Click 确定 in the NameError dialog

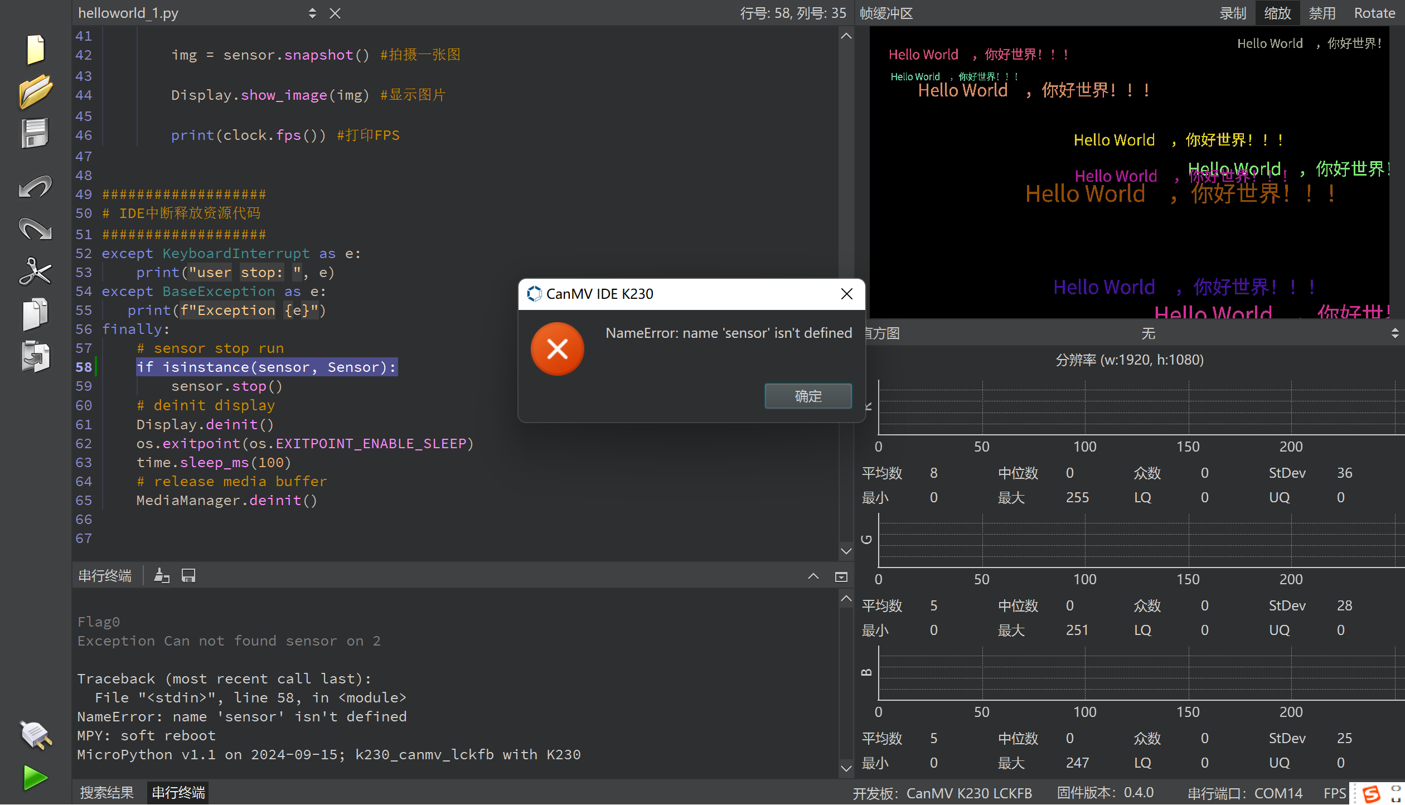[808, 396]
